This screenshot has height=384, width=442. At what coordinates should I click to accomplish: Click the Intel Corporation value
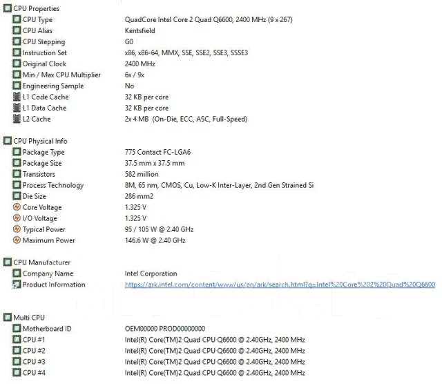[151, 273]
